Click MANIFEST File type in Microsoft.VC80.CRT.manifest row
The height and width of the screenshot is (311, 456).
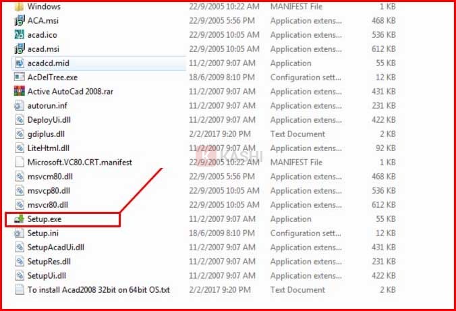(x=296, y=163)
